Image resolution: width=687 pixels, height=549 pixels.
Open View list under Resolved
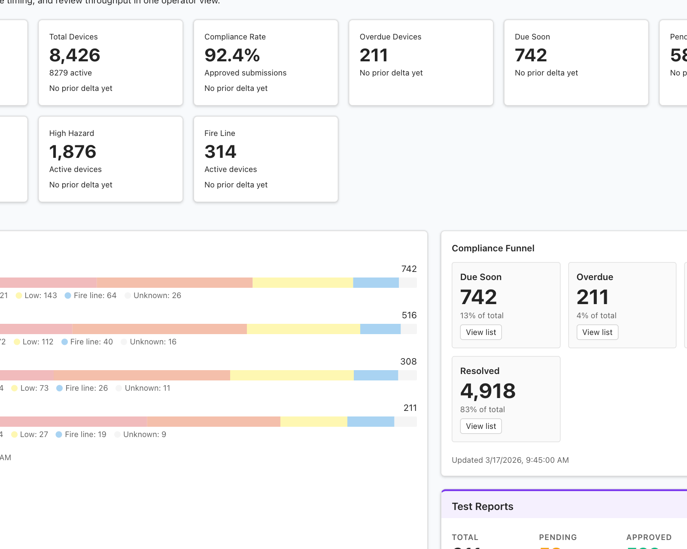[481, 426]
